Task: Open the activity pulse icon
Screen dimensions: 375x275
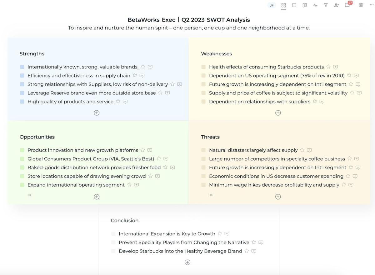Action: click(315, 5)
